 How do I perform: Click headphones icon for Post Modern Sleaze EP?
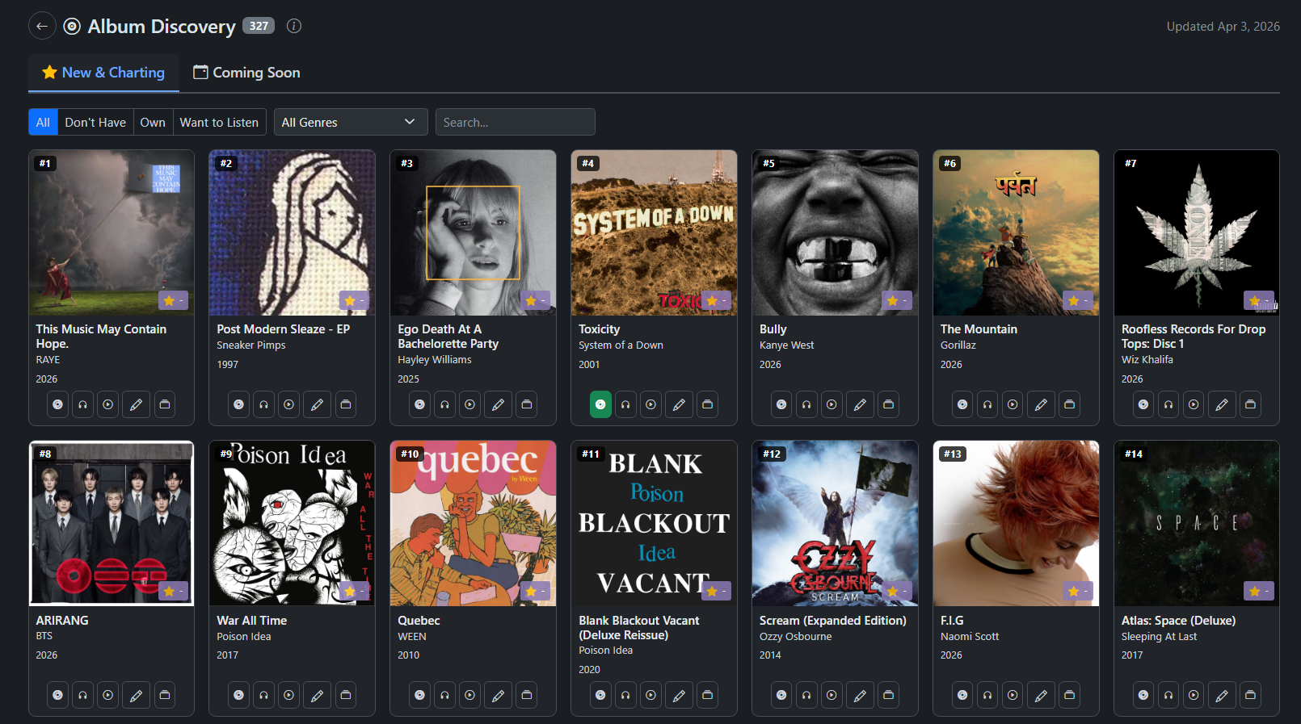263,404
